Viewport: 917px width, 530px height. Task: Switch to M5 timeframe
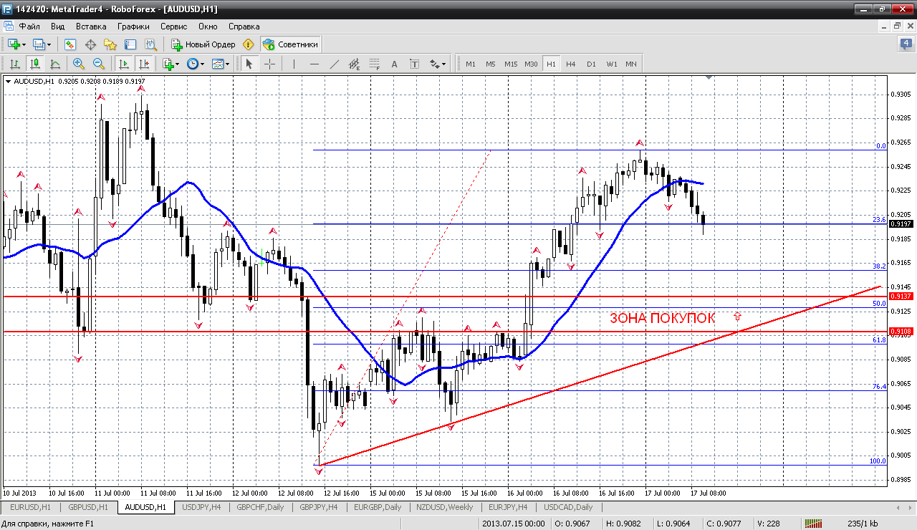(491, 64)
